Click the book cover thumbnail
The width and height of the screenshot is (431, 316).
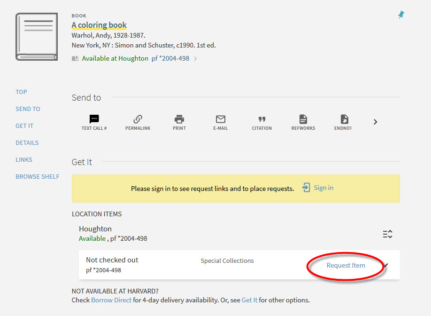37,37
